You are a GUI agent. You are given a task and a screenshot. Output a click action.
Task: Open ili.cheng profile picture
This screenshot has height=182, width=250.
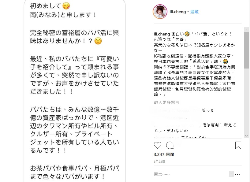pos(160,12)
